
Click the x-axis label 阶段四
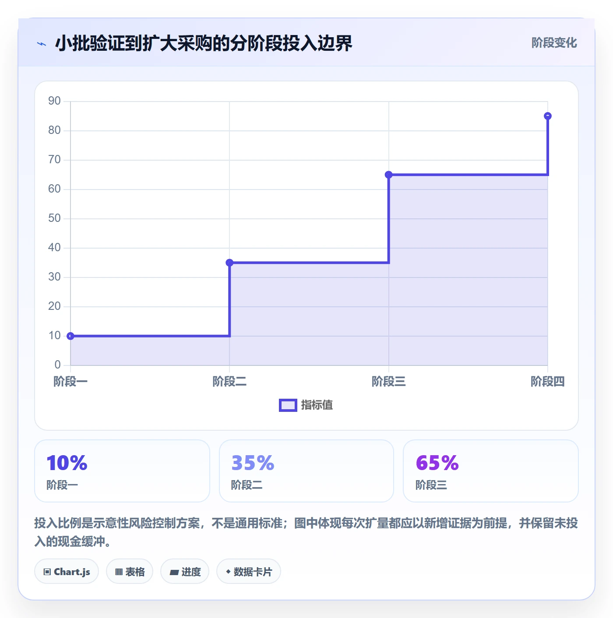pyautogui.click(x=548, y=382)
